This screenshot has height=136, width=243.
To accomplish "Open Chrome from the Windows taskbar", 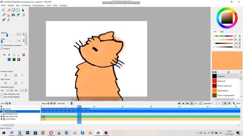I will click(43, 133).
